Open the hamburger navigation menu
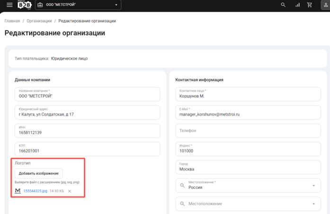Viewport: 330px width, 214px height. [x=9, y=5]
